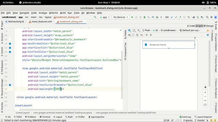Open the Build menu
This screenshot has height=122, width=218.
pyautogui.click(x=63, y=13)
